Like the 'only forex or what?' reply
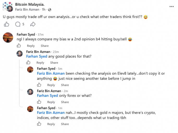 [x=39, y=102]
